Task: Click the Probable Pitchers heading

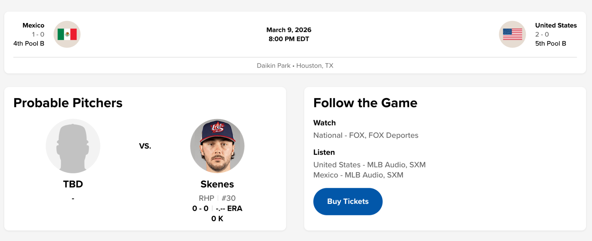Action: (x=68, y=103)
